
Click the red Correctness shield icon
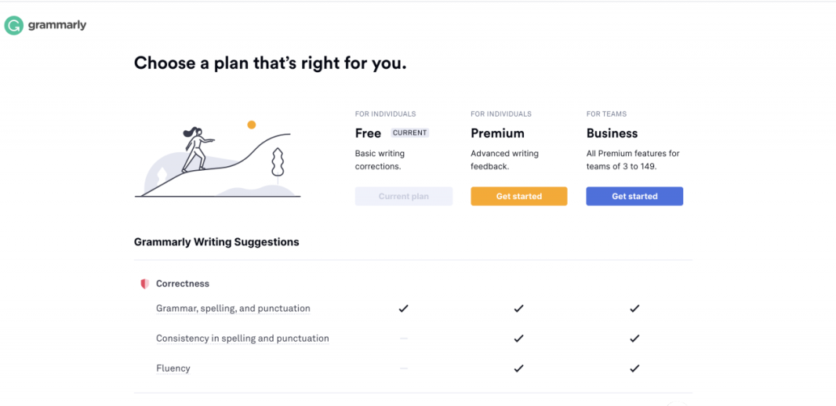(x=144, y=284)
